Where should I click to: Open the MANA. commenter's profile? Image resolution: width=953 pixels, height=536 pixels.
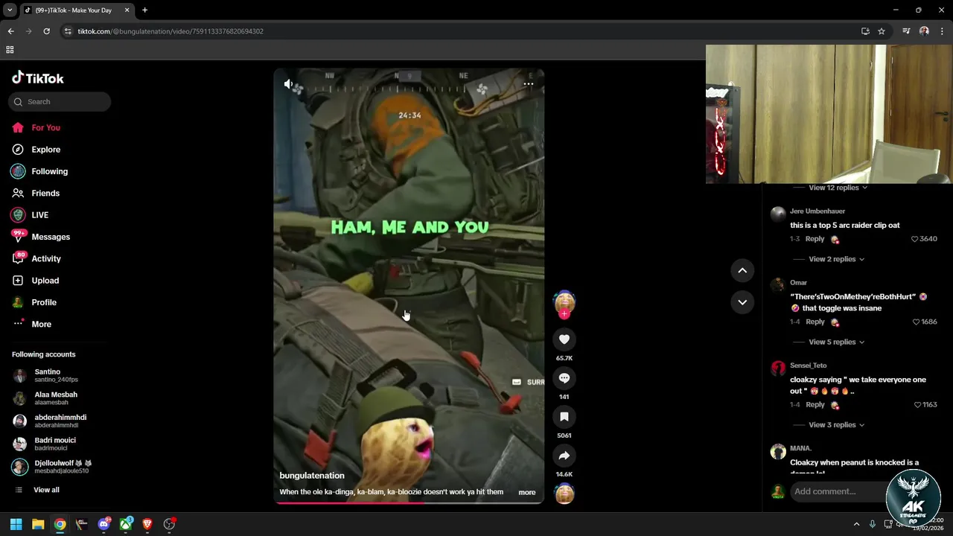[x=800, y=448]
